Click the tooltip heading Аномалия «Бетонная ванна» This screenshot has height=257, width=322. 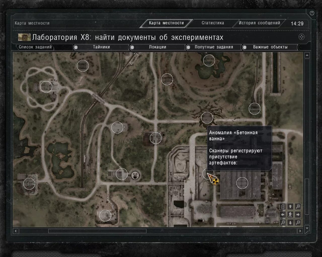pyautogui.click(x=233, y=136)
